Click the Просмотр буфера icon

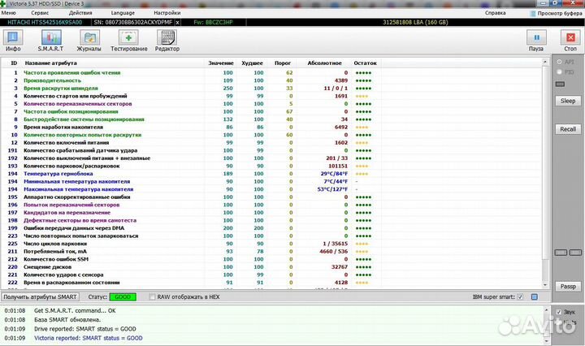531,14
